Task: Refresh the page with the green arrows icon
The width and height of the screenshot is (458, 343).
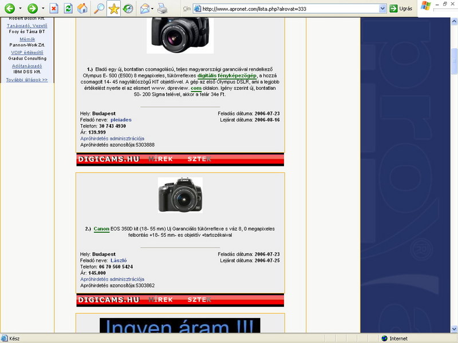Action: (x=68, y=9)
